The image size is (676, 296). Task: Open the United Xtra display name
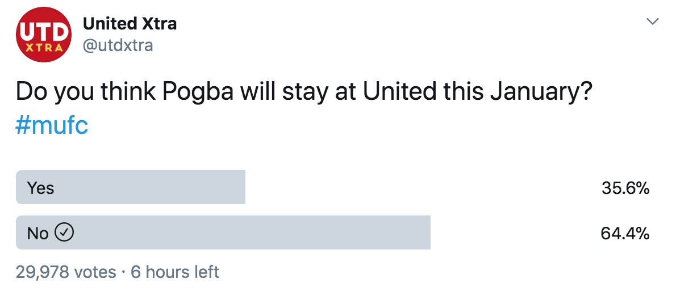pos(130,24)
